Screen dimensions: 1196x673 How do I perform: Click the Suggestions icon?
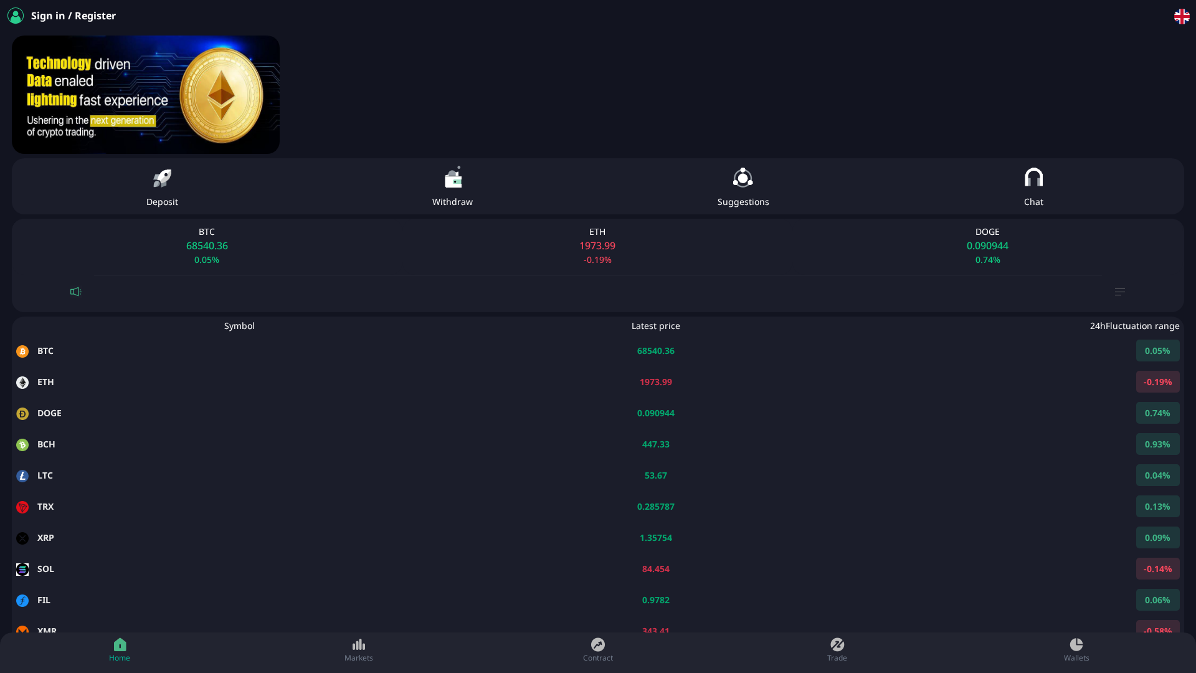743,178
